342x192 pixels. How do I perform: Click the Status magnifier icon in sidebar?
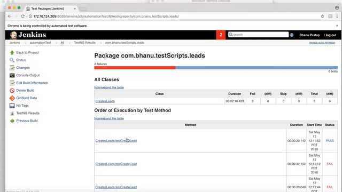[x=12, y=60]
